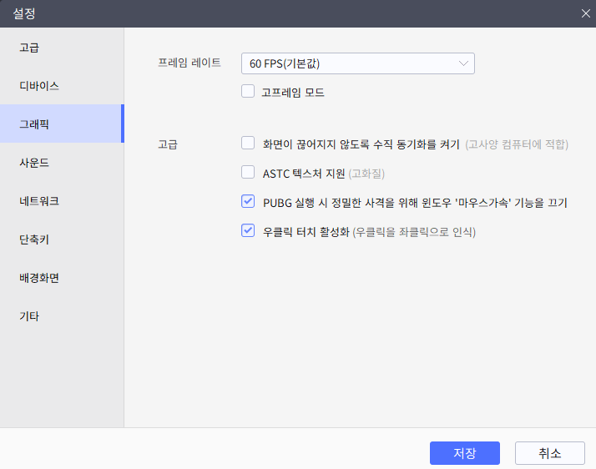Switch to the 디바이스 tab

coord(62,86)
